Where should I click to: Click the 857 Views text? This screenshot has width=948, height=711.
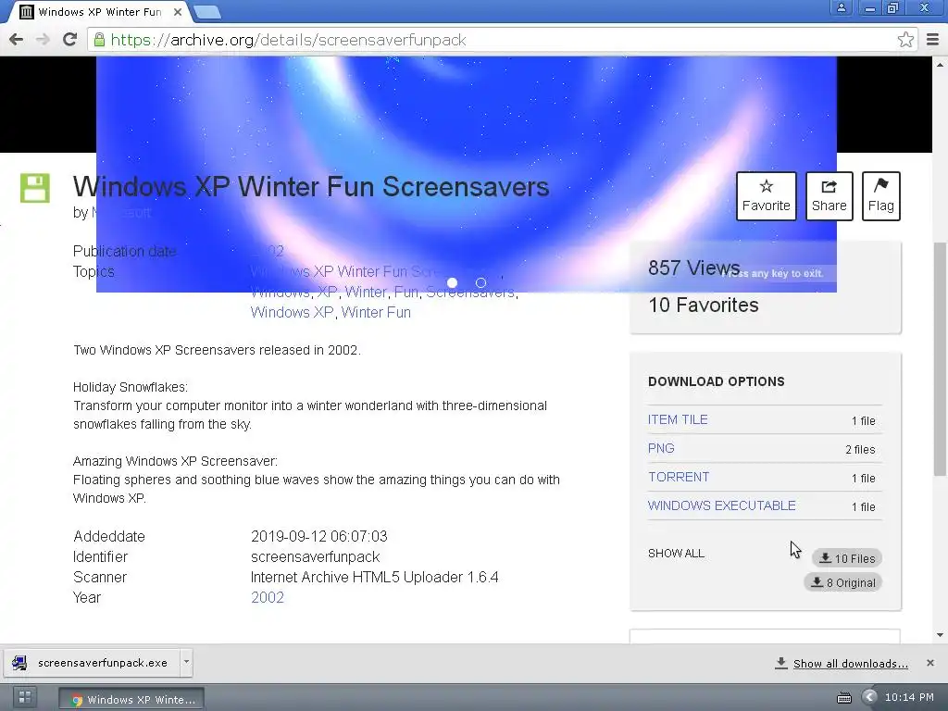694,268
